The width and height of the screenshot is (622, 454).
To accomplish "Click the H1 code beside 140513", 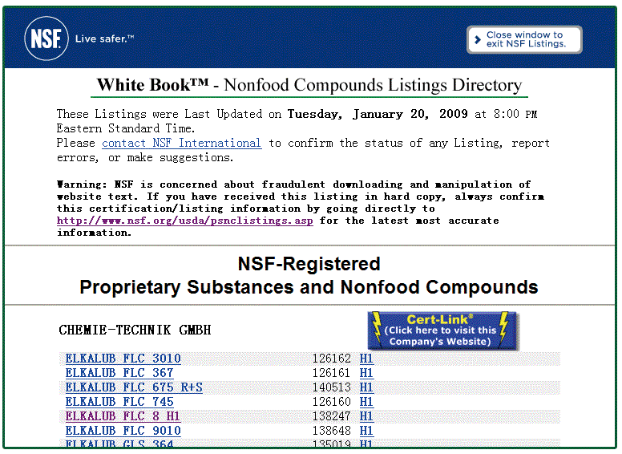I will click(x=366, y=387).
